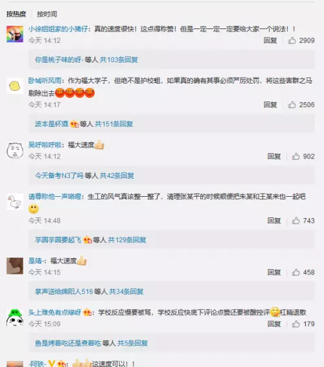This screenshot has height=367, width=324.
Task: Select the 按热度 sorting tab
Action: [x=16, y=14]
